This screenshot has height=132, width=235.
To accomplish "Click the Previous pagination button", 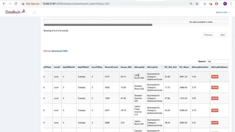I will [208, 35].
